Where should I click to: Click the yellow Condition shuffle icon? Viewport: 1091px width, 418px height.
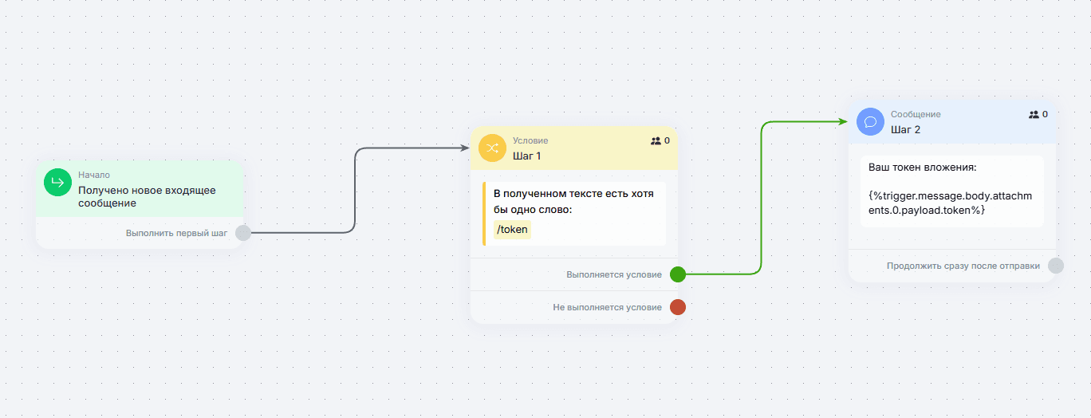point(492,148)
